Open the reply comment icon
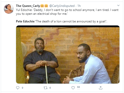 (18, 88)
